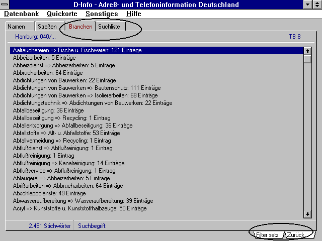Viewport: 322px width, 241px height.
Task: Select the Acryl Kunststoffe list entry
Action: pyautogui.click(x=79, y=208)
